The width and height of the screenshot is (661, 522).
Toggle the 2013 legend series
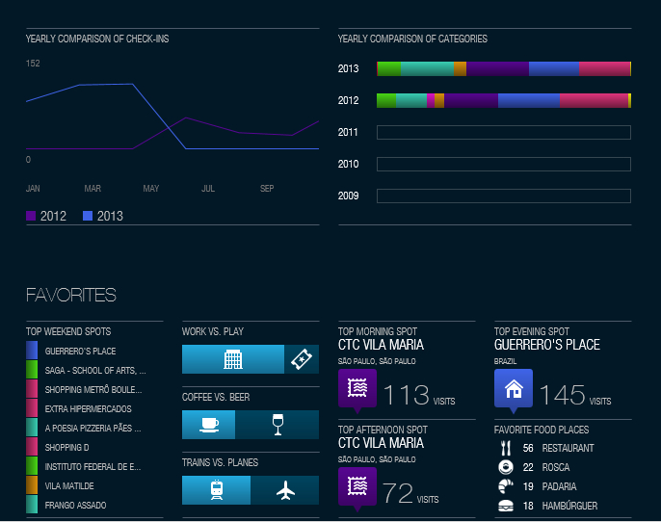point(103,216)
